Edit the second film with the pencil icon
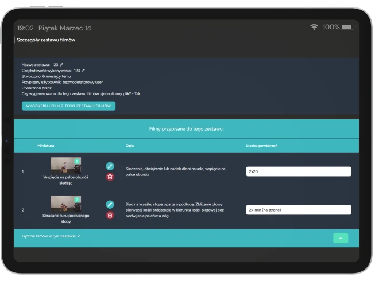The height and width of the screenshot is (281, 375). click(x=110, y=204)
